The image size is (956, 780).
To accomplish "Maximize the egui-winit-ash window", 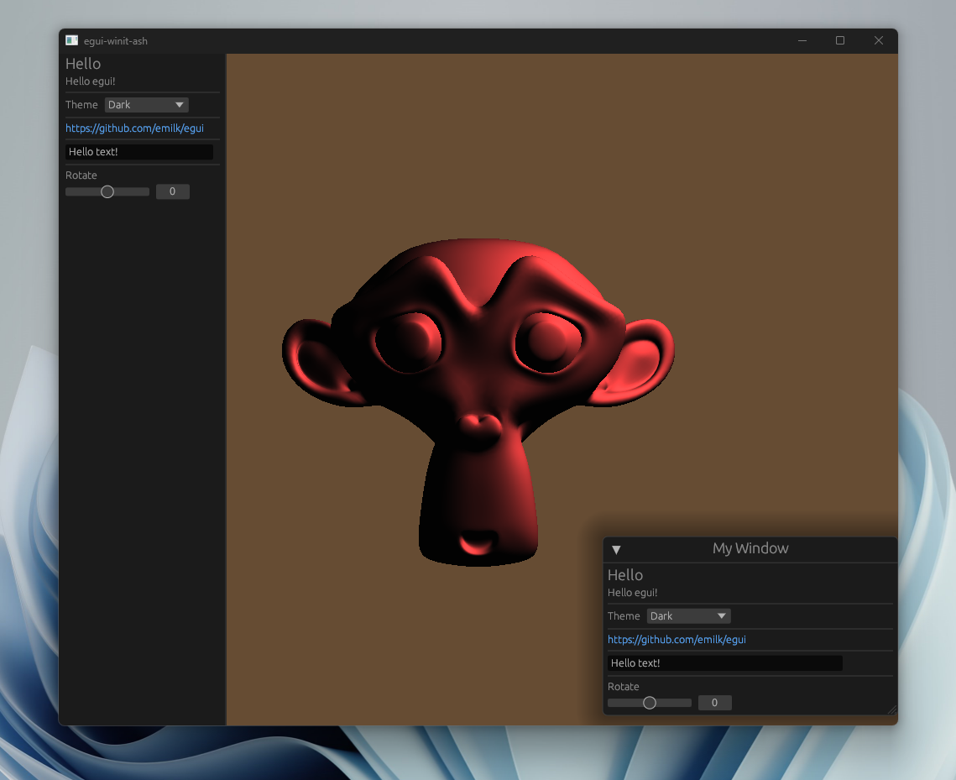I will coord(840,40).
